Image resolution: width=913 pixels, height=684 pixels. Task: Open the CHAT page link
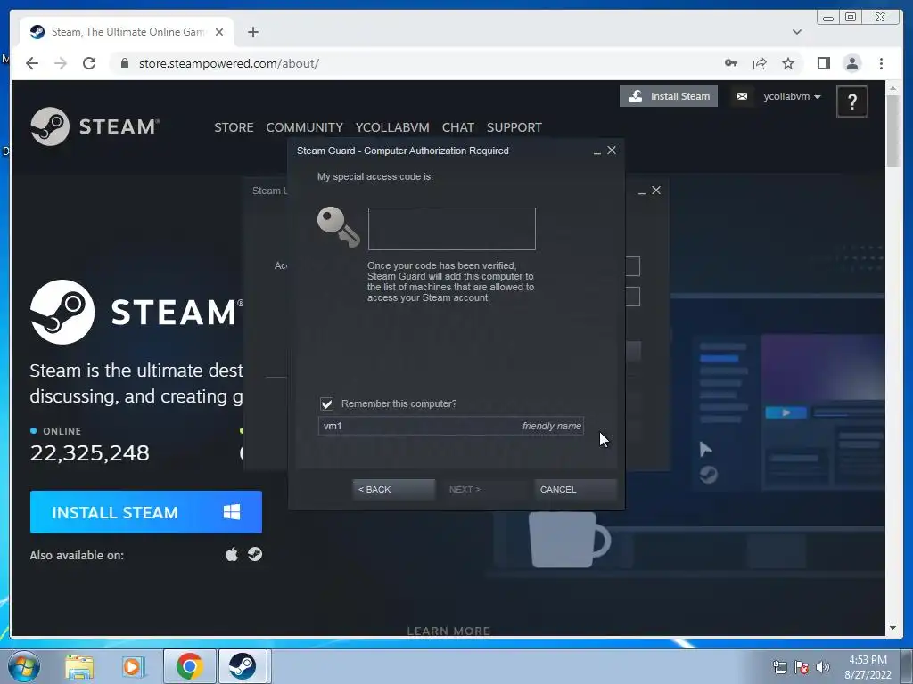click(457, 127)
